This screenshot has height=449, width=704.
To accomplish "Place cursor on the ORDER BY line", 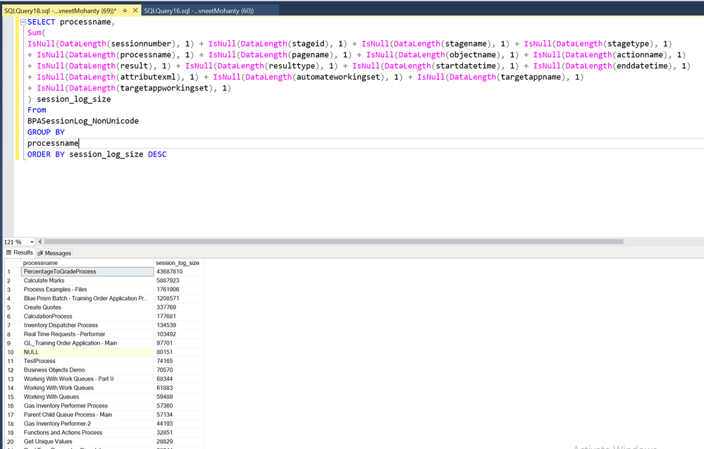I will tap(97, 154).
